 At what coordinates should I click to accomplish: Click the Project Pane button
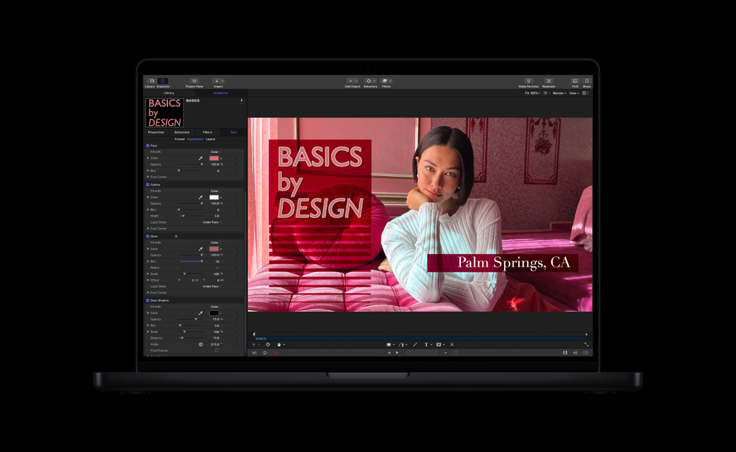195,81
